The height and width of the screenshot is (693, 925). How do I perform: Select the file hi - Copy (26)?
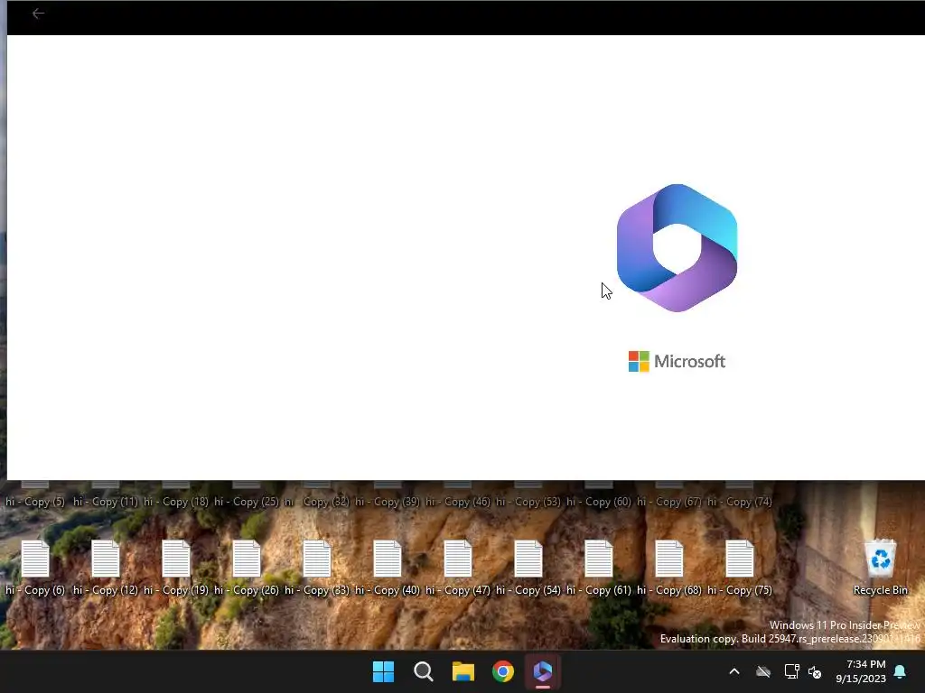click(x=247, y=568)
